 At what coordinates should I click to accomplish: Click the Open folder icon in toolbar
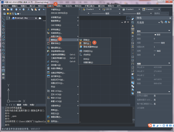[8, 9]
